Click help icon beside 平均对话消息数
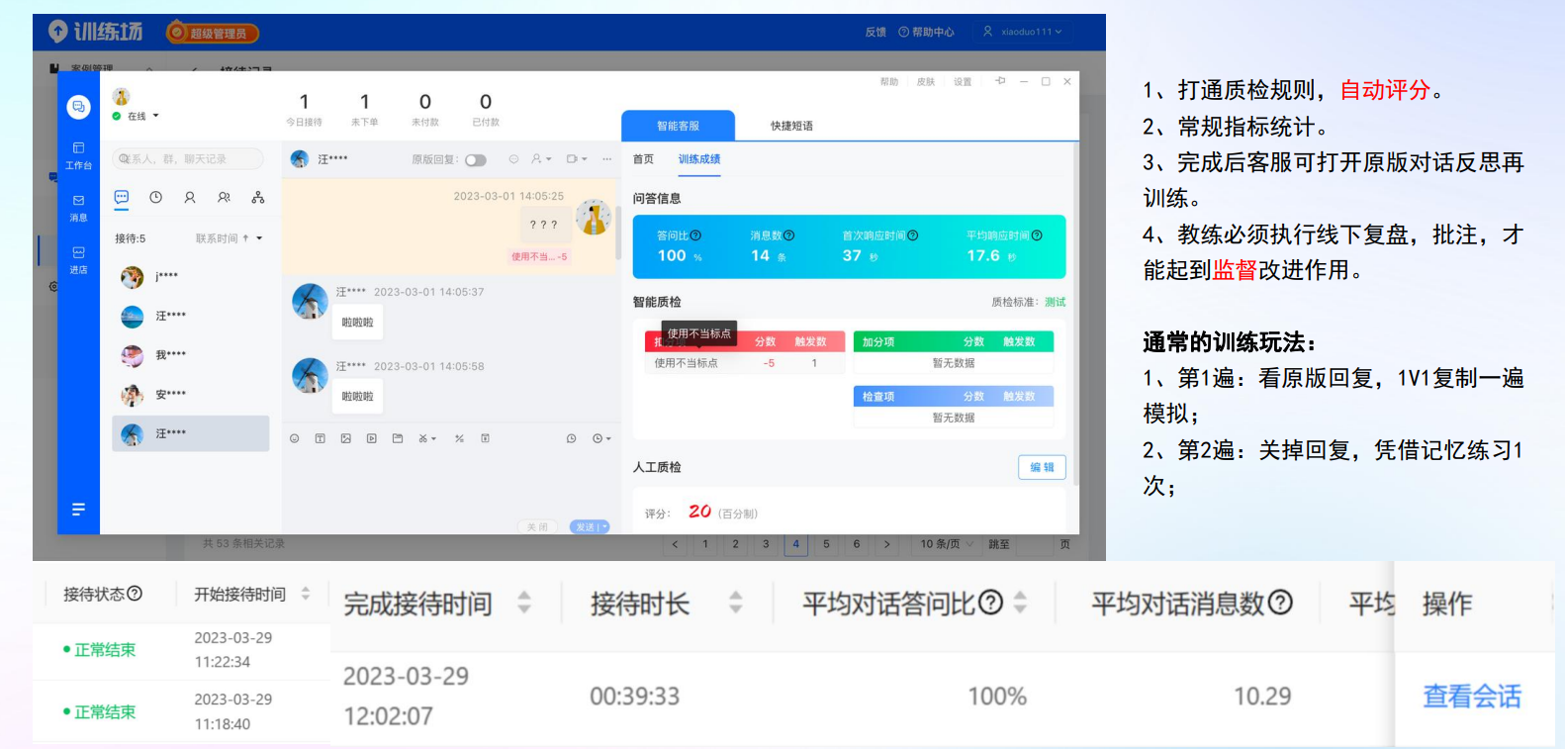Viewport: 1565px width, 749px height. tap(1280, 602)
